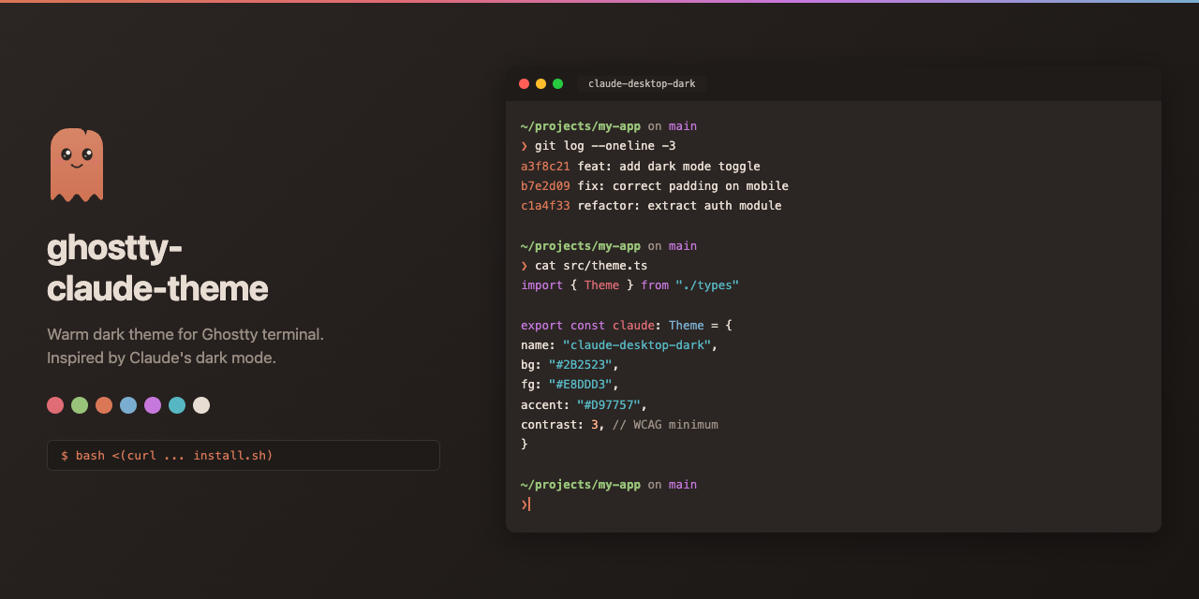Pick the light blue palette swatch
This screenshot has height=599, width=1199.
pos(128,405)
